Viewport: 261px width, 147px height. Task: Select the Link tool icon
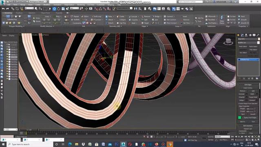click(x=13, y=9)
